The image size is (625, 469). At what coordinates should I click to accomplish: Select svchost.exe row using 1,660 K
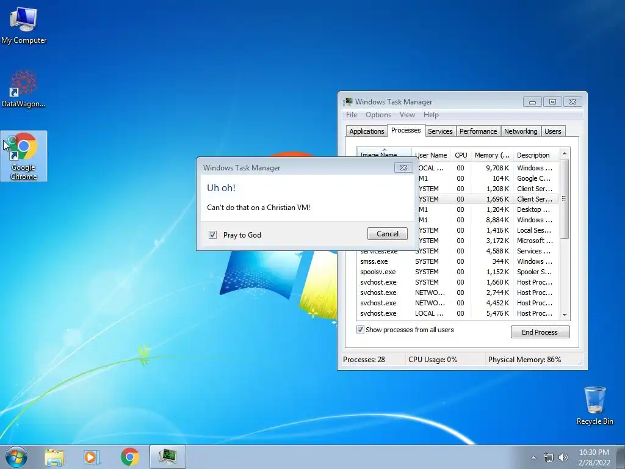tap(458, 282)
